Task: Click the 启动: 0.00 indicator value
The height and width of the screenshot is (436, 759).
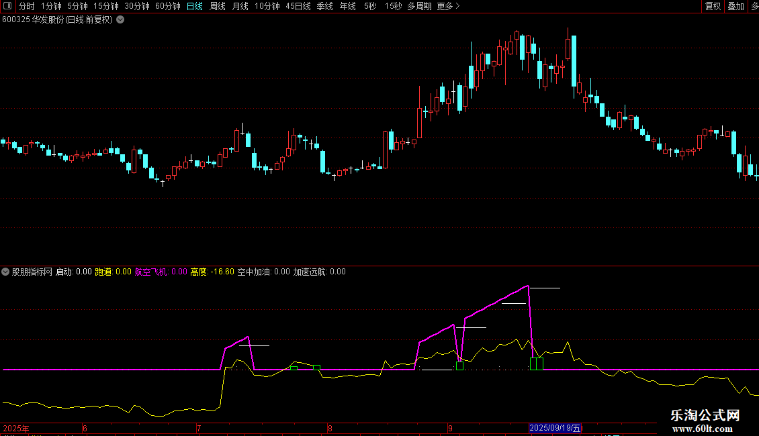Action: 74,272
